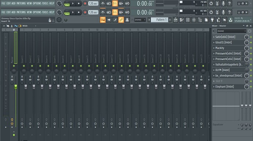Click the clock icon beside the mixer (none) input
The height and width of the screenshot is (141, 253).
click(x=249, y=31)
